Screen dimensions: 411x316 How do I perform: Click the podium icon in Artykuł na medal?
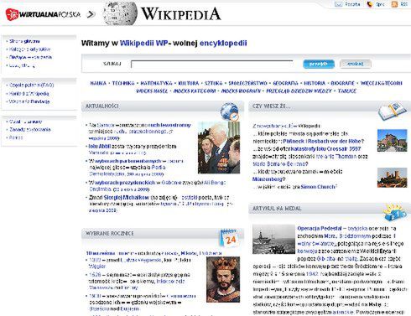click(x=395, y=212)
